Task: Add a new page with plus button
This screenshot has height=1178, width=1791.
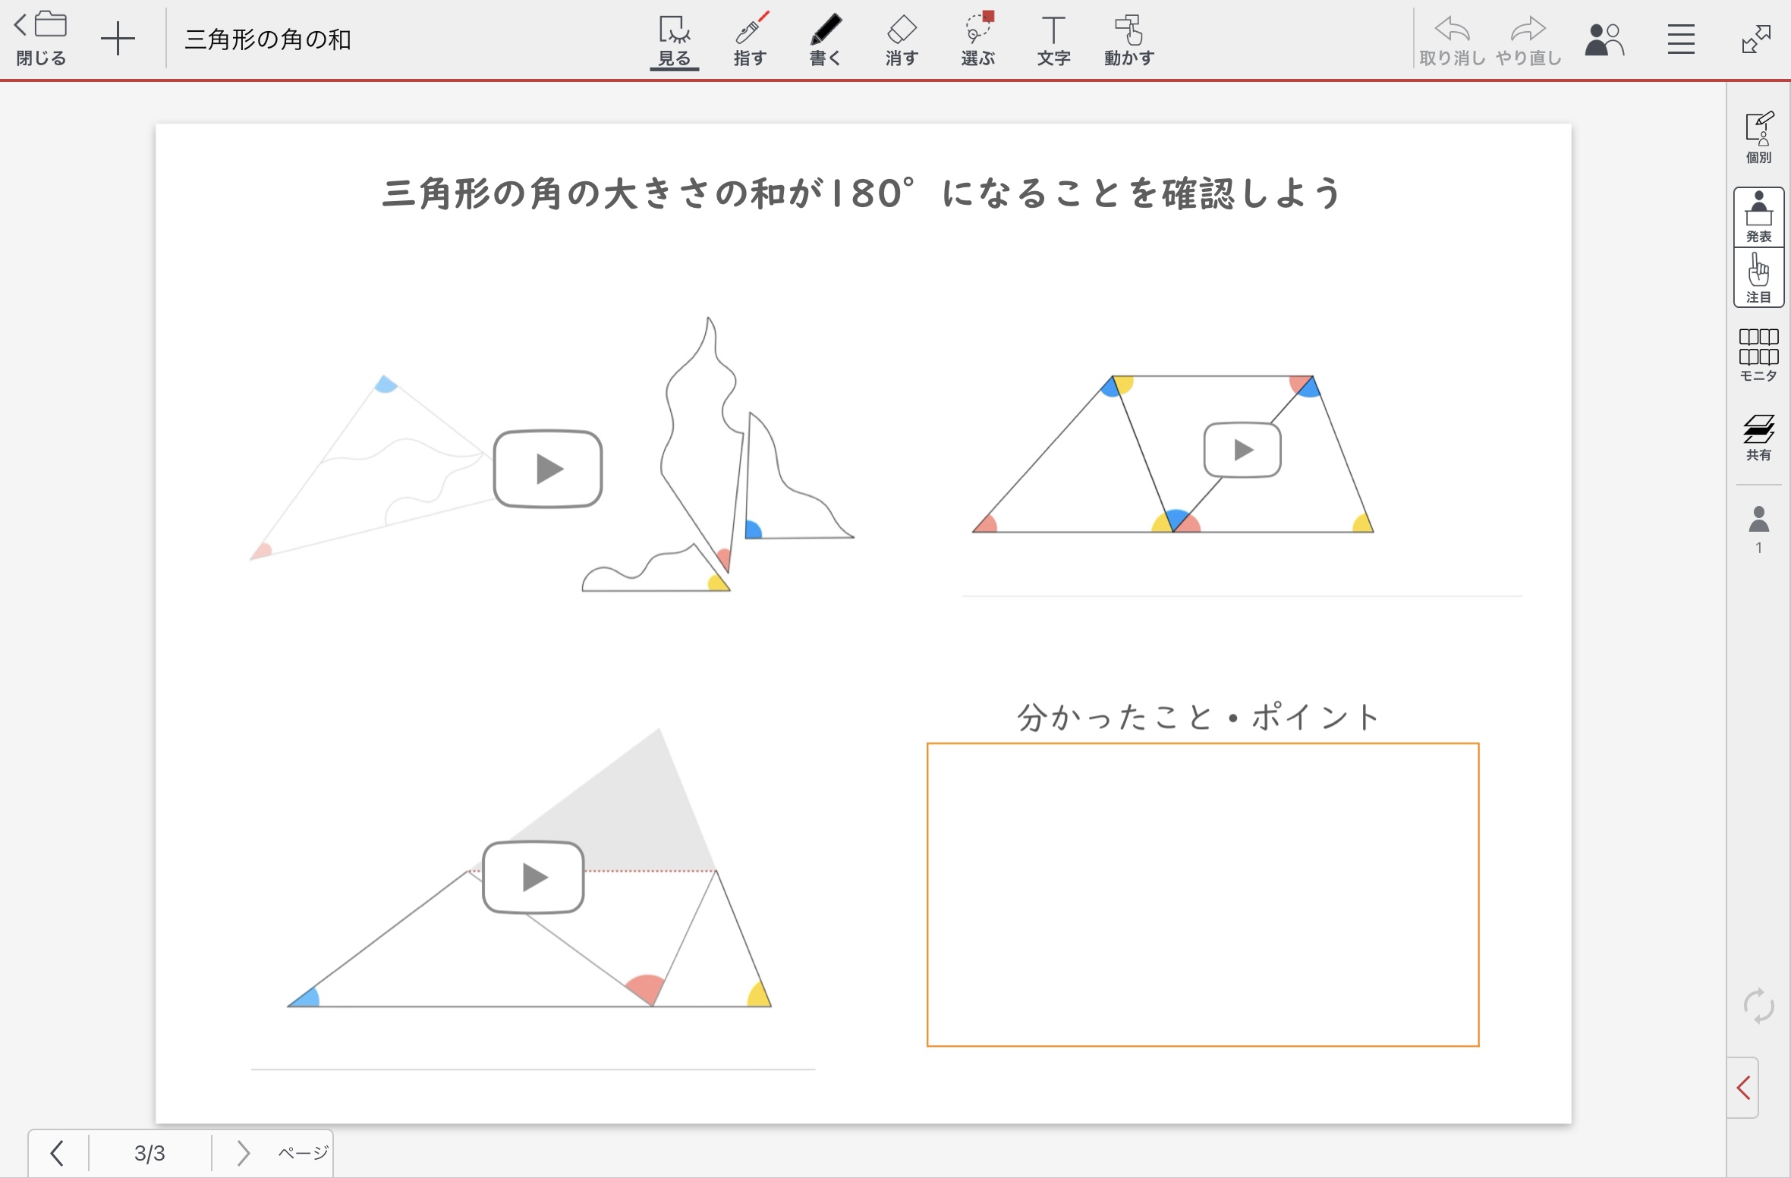Action: (118, 39)
